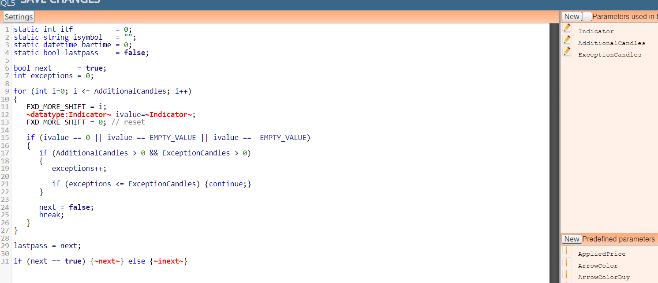658x283 pixels.
Task: Click the 'lastpass = next;' line
Action: click(x=47, y=245)
